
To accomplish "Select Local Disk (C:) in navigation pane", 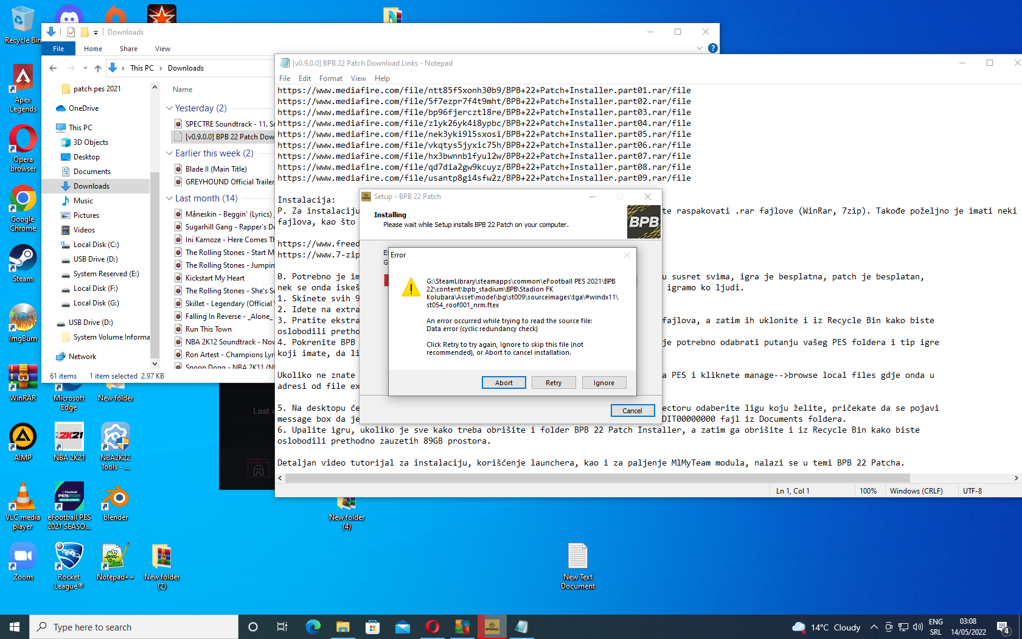I will click(x=96, y=245).
